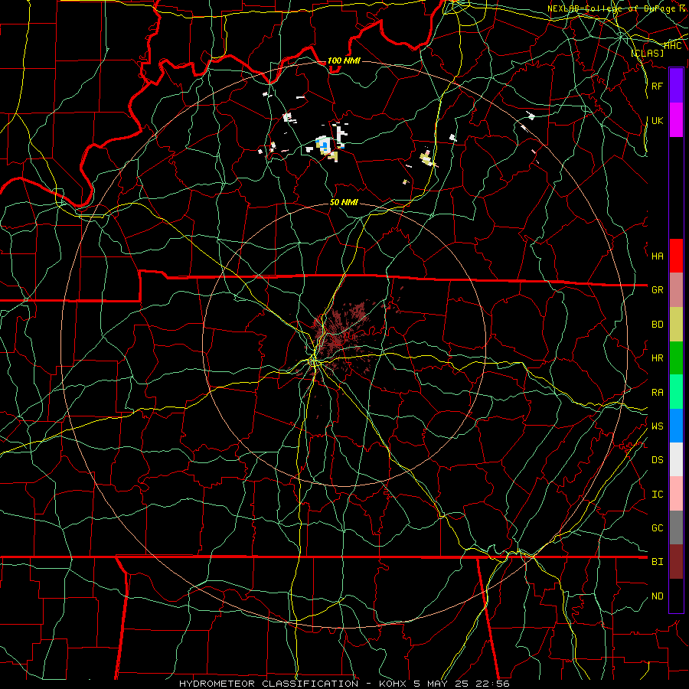The height and width of the screenshot is (689, 689).
Task: Click the "RA" legend label
Action: coord(658,392)
